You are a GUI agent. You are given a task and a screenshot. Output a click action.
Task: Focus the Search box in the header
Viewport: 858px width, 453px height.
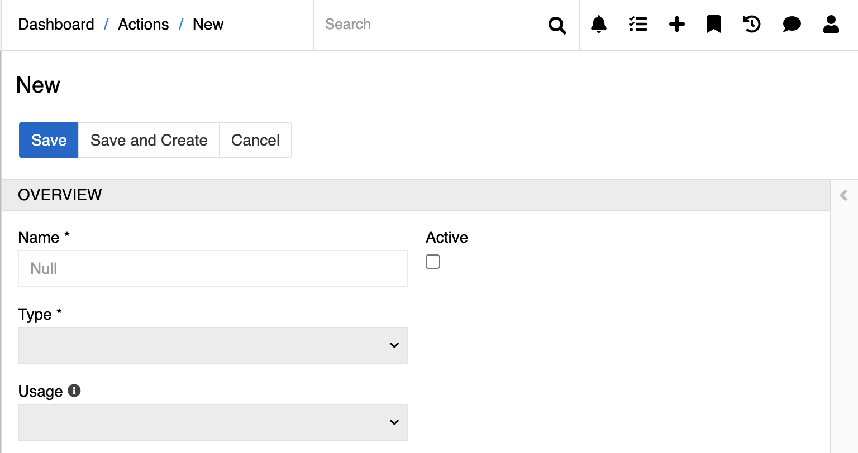[430, 25]
